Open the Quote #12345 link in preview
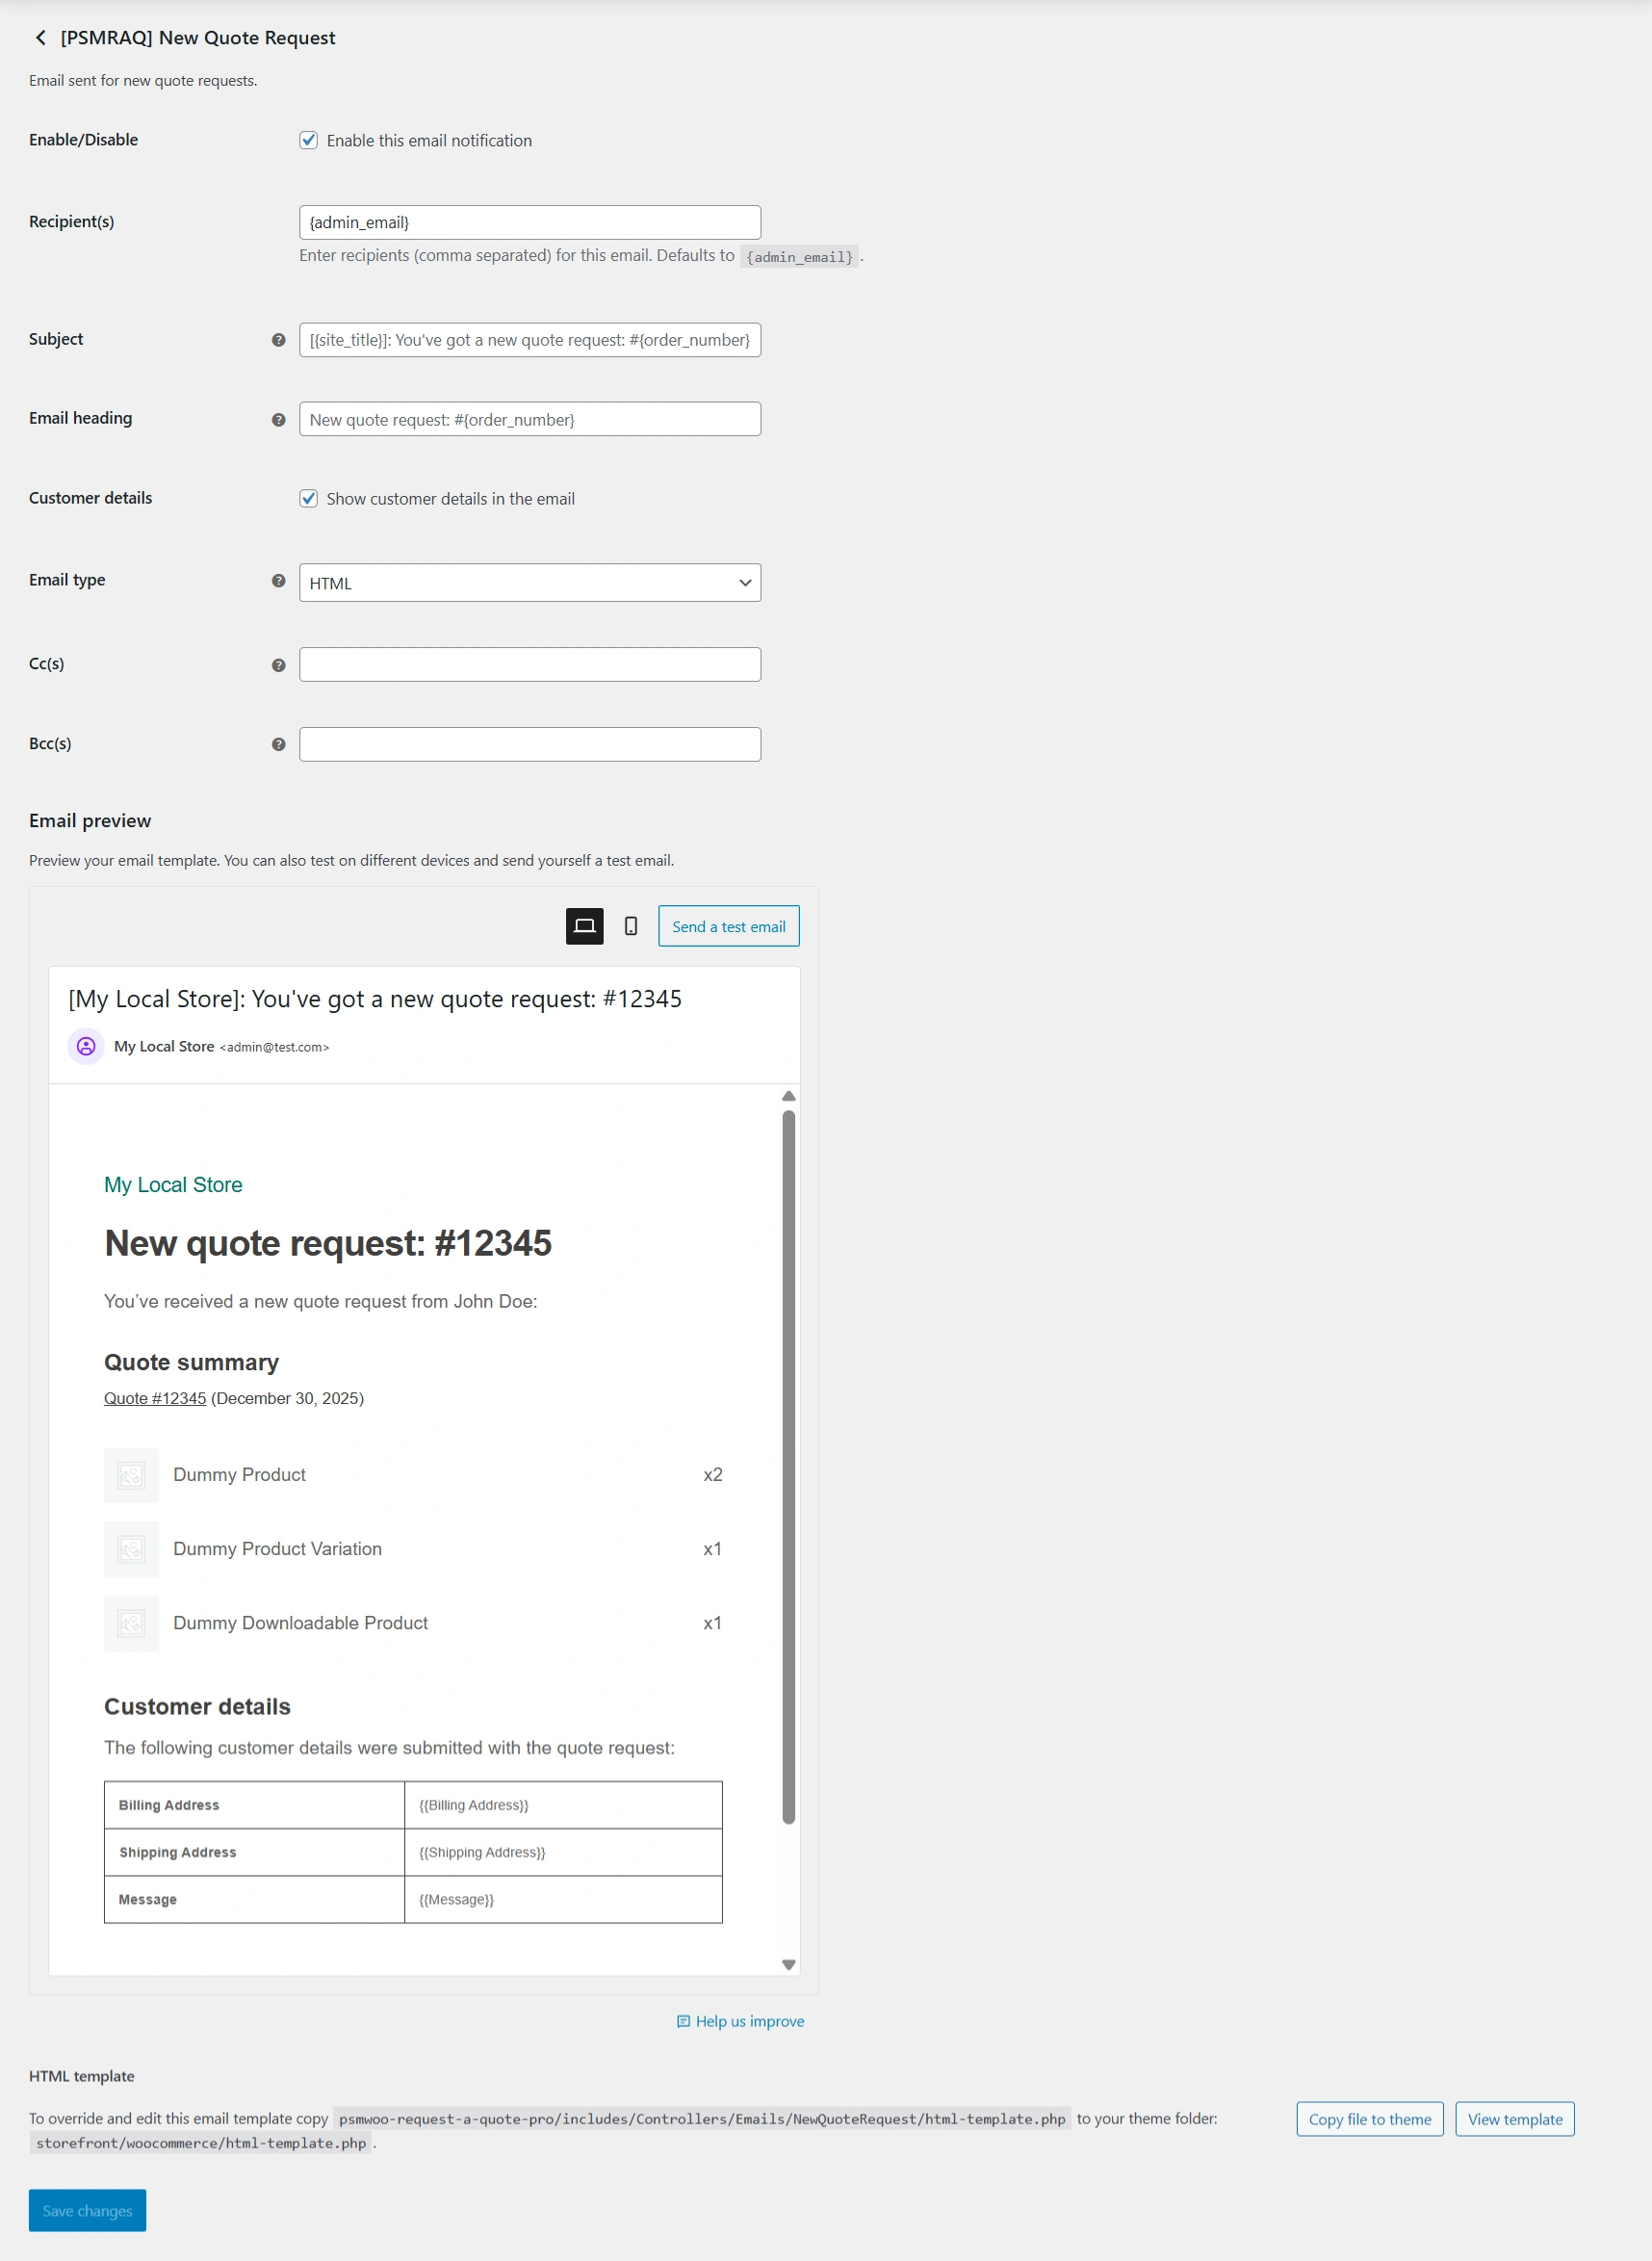Viewport: 1652px width, 2261px height. tap(155, 1398)
